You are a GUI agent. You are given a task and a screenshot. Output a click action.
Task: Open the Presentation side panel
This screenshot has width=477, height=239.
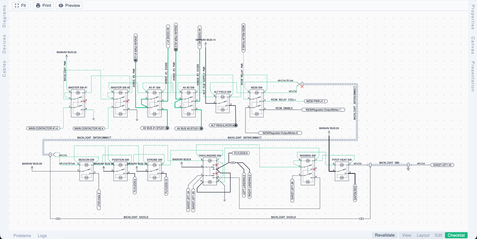tap(473, 76)
